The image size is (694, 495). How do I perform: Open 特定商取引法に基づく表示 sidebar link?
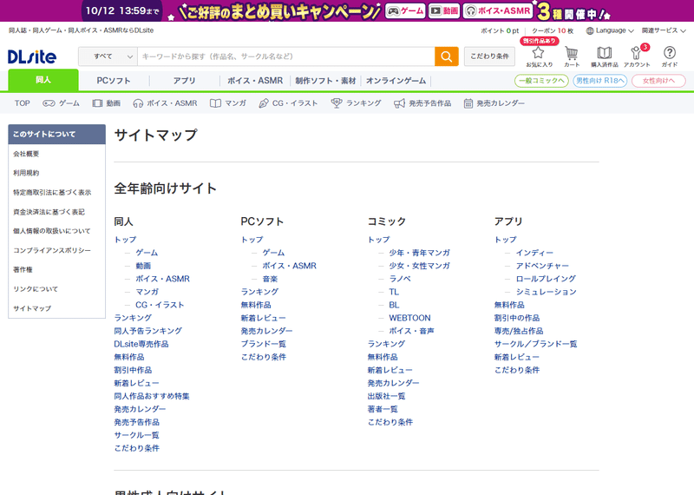click(52, 192)
